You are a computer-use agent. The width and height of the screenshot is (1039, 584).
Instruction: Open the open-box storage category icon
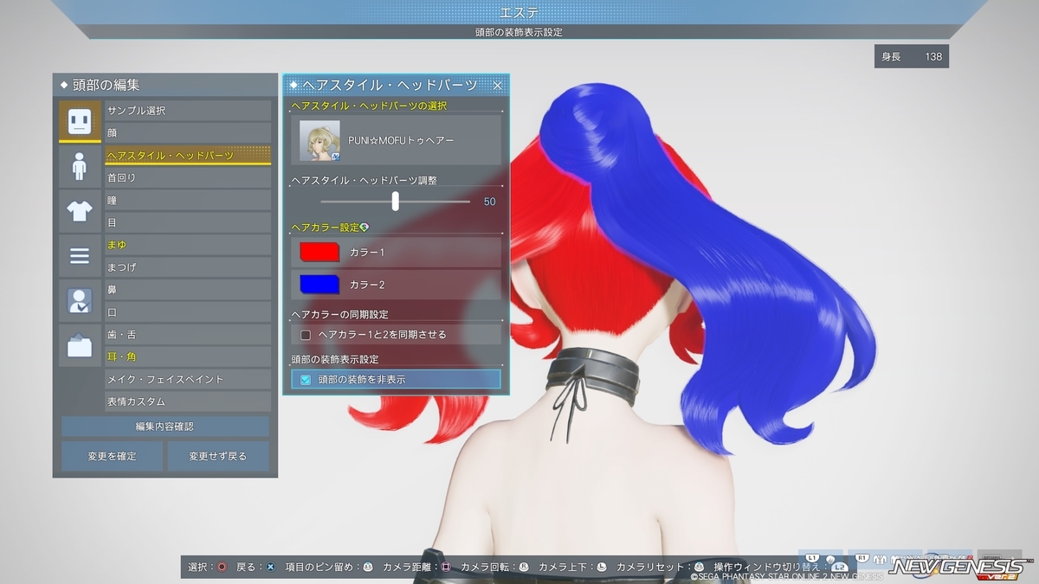[x=80, y=345]
